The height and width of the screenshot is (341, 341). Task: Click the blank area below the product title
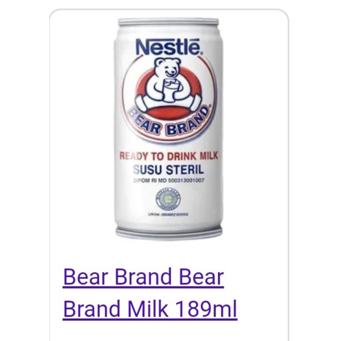point(168,331)
